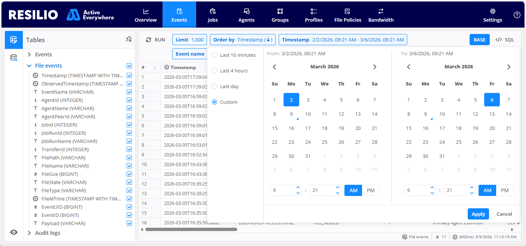Click the To hour field showing 9
This screenshot has height=246, width=526.
(420, 190)
